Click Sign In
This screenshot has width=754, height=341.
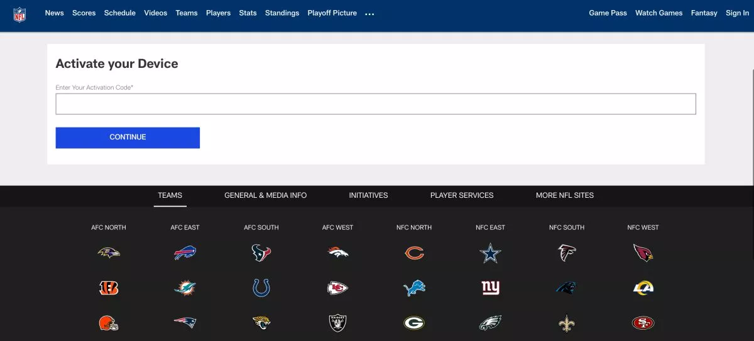click(x=737, y=13)
